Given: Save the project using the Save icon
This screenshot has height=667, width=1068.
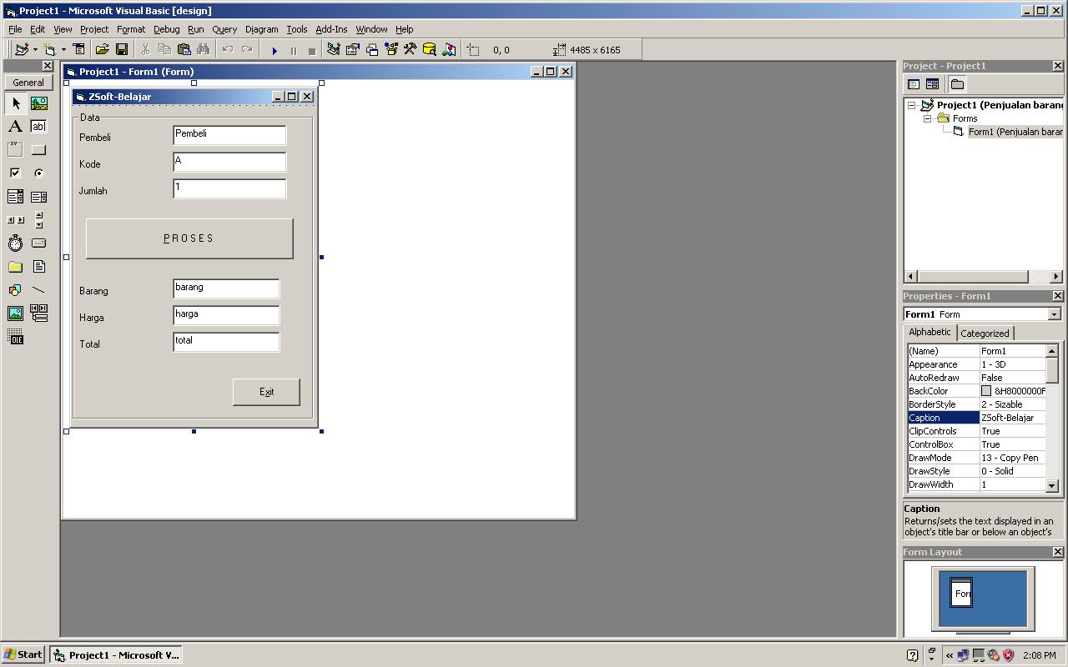Looking at the screenshot, I should [x=121, y=49].
